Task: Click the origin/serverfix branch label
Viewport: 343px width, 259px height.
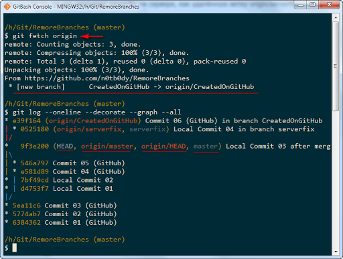Action: [x=89, y=129]
